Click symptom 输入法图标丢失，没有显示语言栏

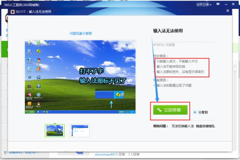180,72
